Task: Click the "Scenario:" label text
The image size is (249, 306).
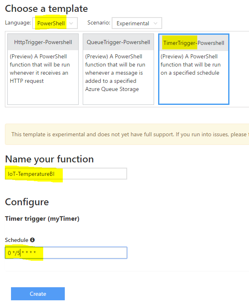Action: pos(98,23)
